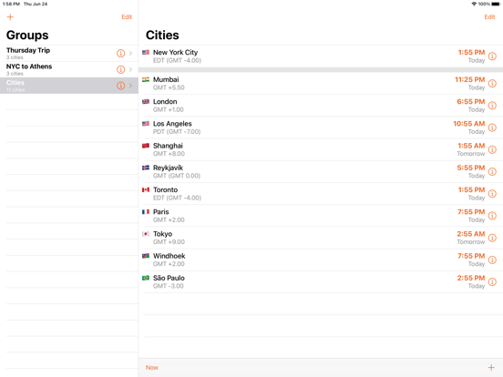
Task: Open info icon for São Paulo
Action: click(492, 281)
